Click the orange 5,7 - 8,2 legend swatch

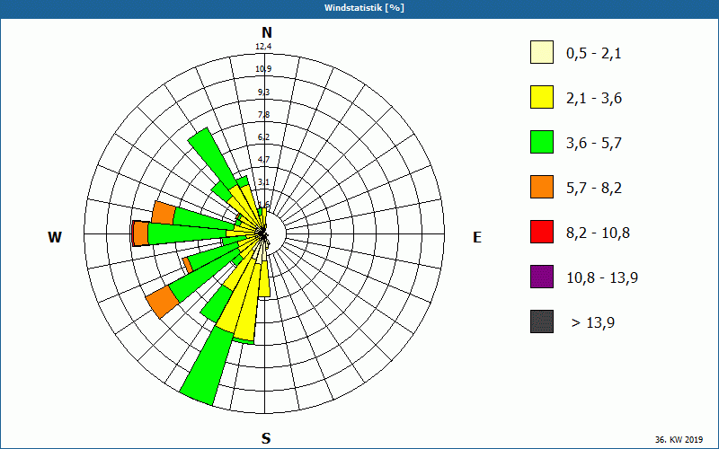tap(542, 187)
